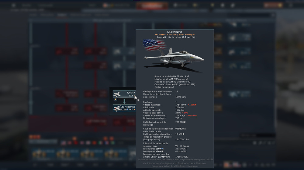The height and width of the screenshot is (170, 304).
Task: Click the Battle rating 12.3 value in the tooltip
Action: click(184, 37)
